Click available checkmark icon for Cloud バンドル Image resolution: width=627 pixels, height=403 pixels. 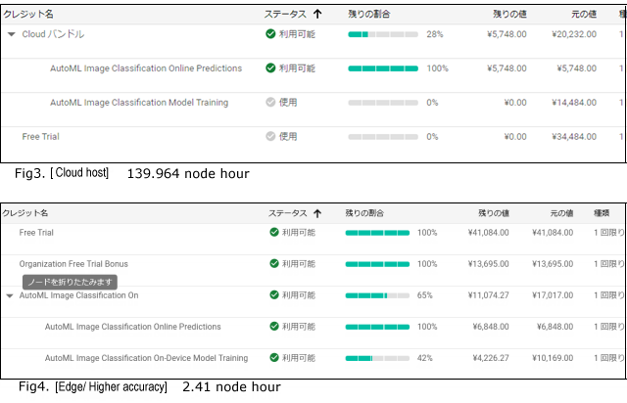pyautogui.click(x=270, y=34)
